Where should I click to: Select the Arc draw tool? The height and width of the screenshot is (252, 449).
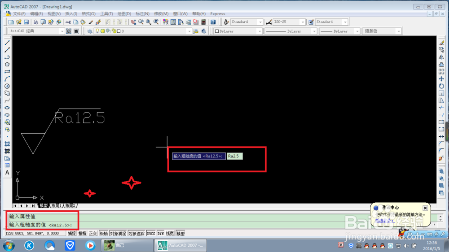[x=7, y=79]
